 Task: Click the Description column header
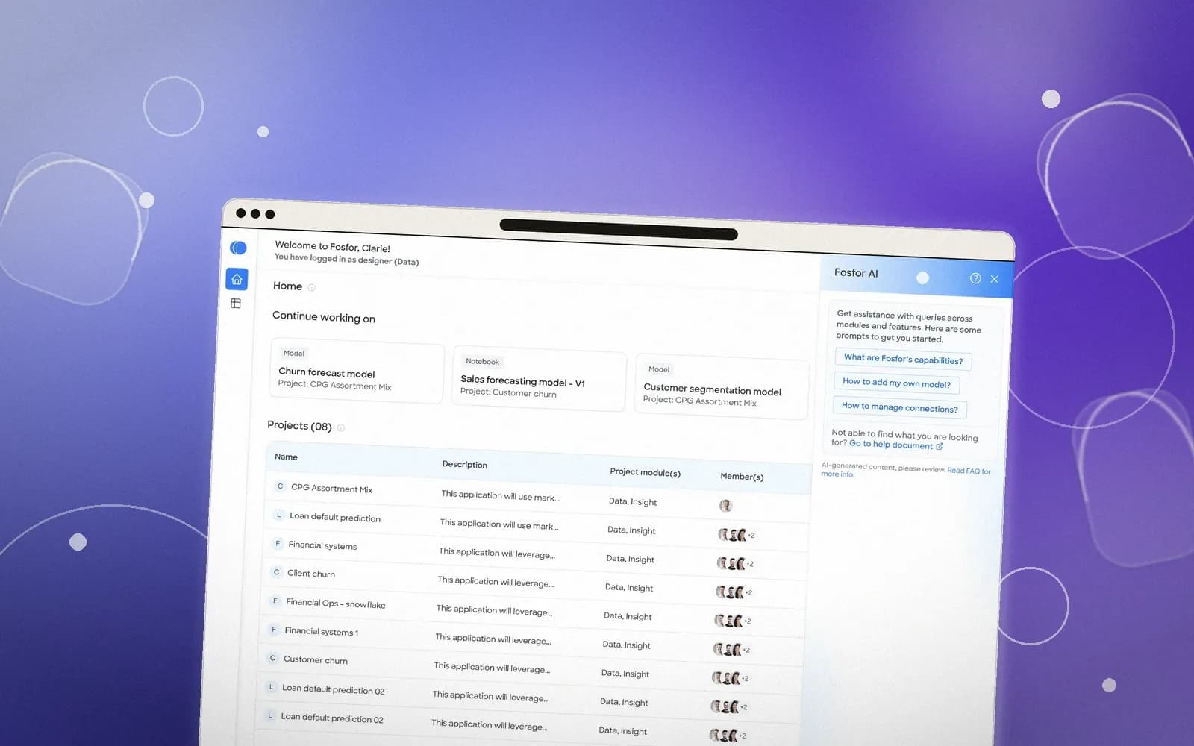[x=464, y=464]
